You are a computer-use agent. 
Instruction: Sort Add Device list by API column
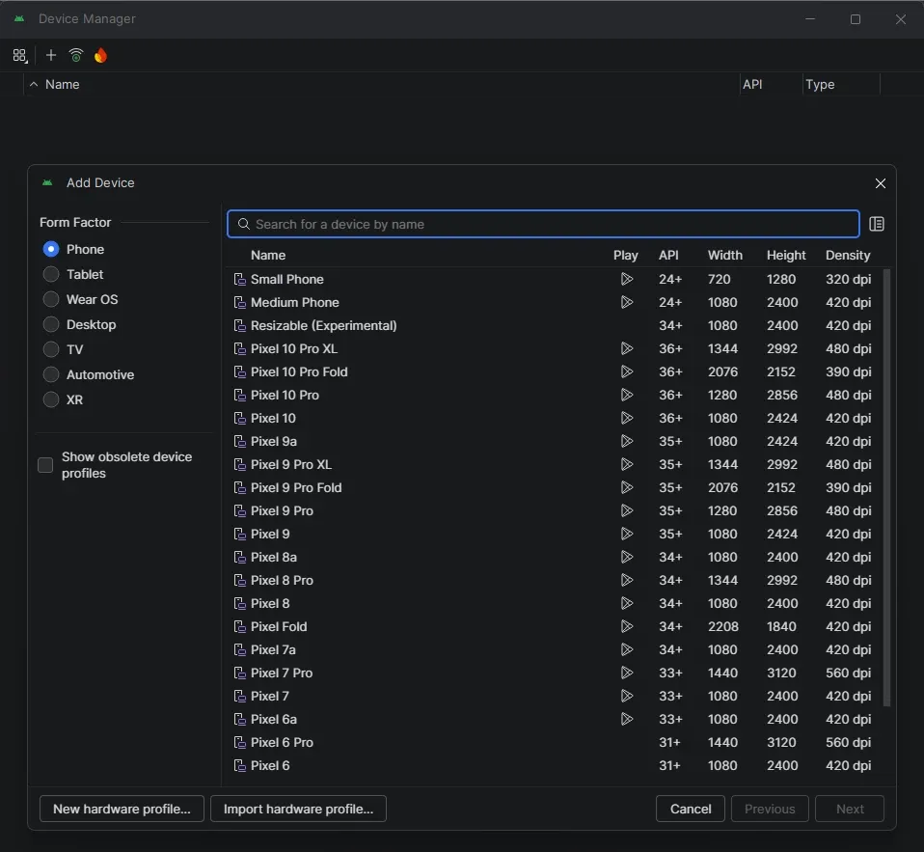point(668,256)
